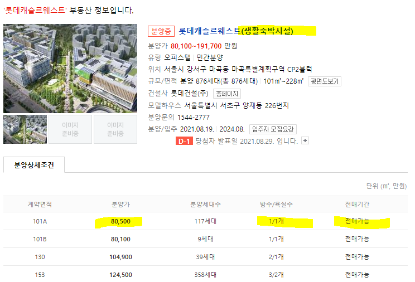The height and width of the screenshot is (282, 415).
Task: Click the 전매기간 column header
Action: coord(357,204)
